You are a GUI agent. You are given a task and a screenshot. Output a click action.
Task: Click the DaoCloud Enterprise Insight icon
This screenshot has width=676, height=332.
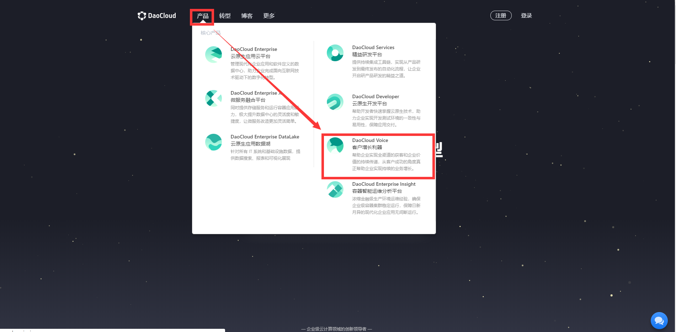[x=335, y=189]
